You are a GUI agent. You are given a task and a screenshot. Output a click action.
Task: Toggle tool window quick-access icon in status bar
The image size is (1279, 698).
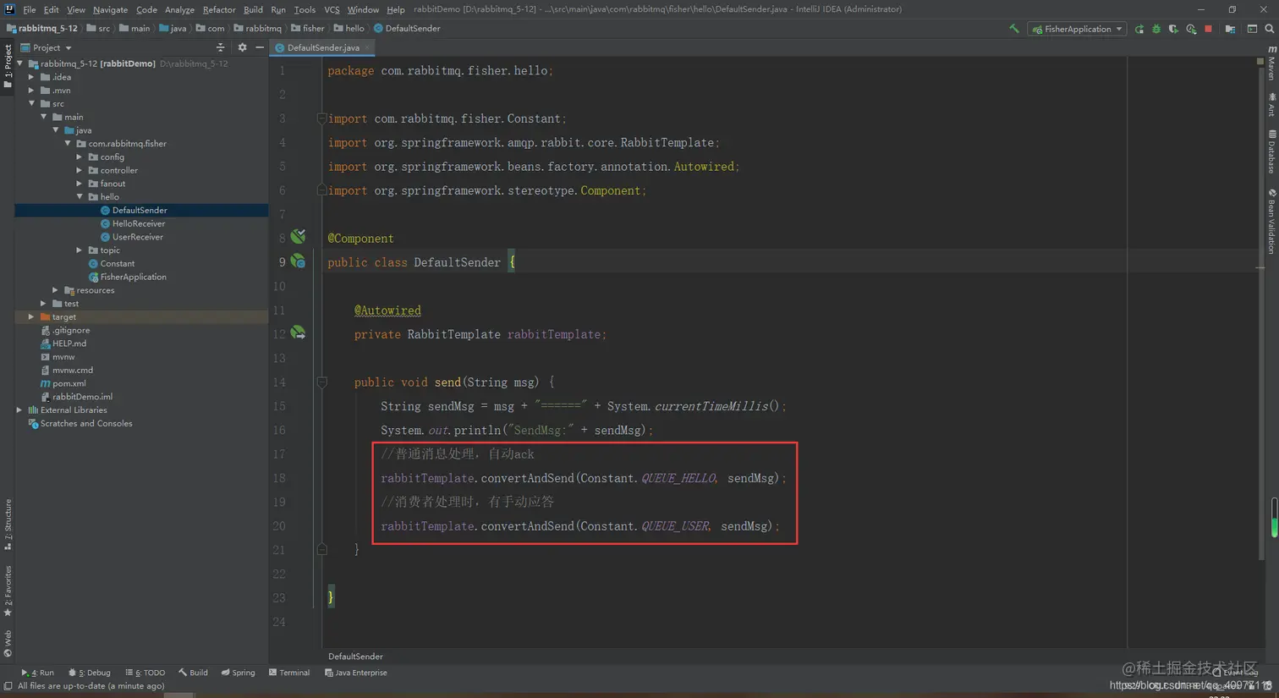[8, 686]
